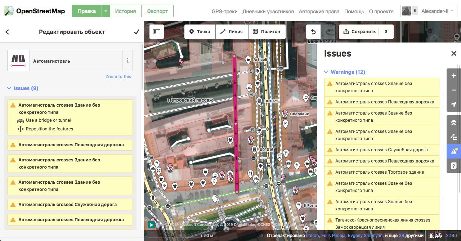Image resolution: width=461 pixels, height=241 pixels.
Task: Open the GPS-треки page
Action: click(224, 12)
